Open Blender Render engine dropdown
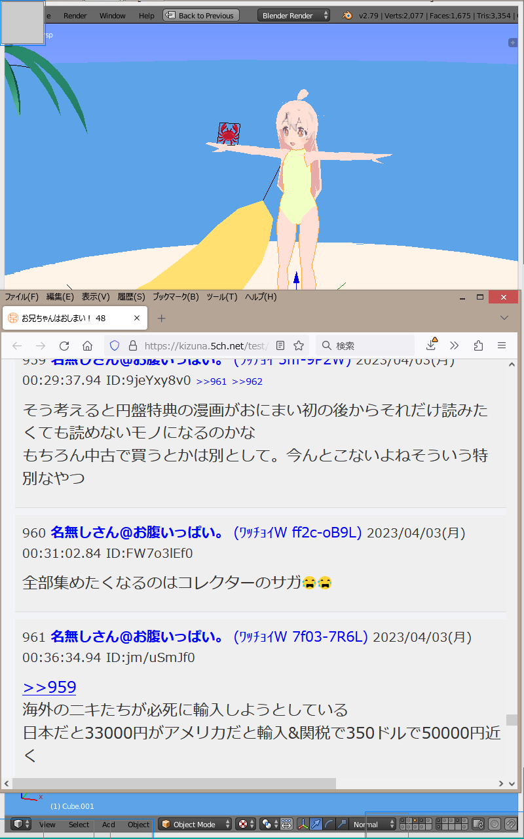This screenshot has width=524, height=839. (293, 15)
